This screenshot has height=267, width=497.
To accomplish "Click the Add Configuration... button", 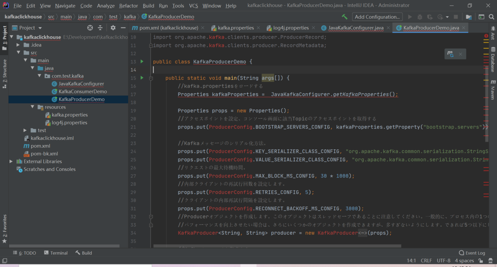I will [x=377, y=17].
